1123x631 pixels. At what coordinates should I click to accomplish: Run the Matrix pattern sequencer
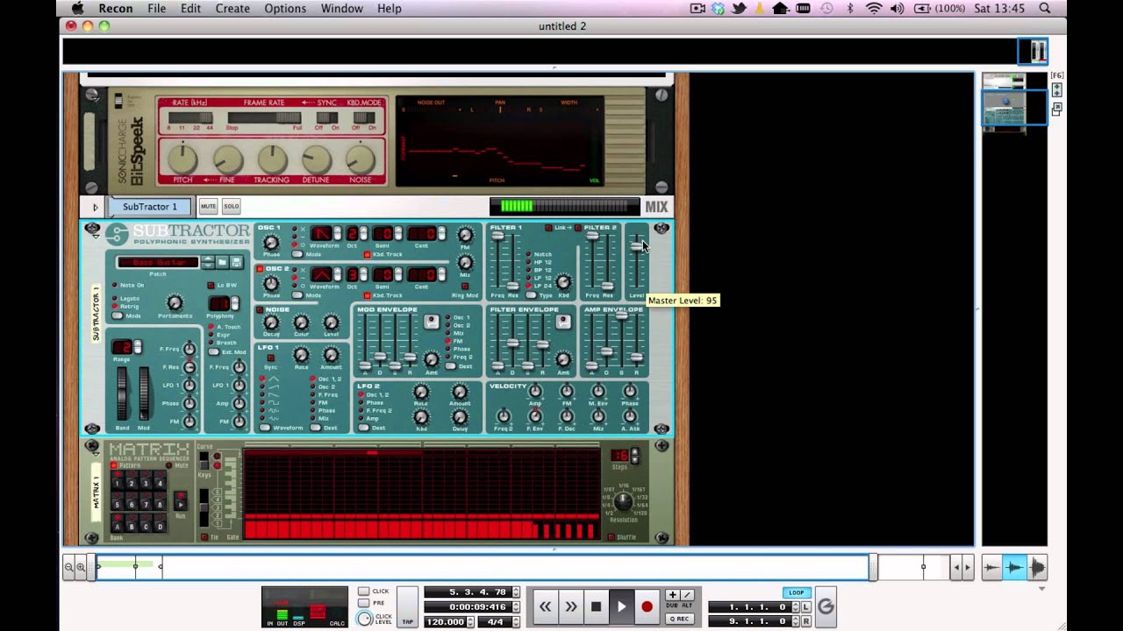tap(181, 500)
